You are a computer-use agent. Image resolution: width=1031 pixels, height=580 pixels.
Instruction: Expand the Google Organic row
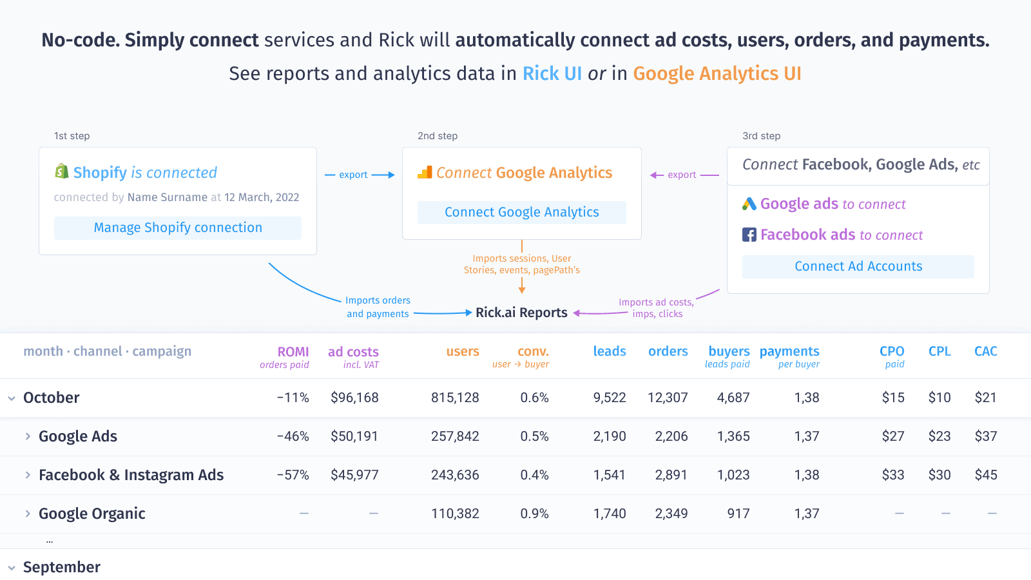click(x=28, y=514)
